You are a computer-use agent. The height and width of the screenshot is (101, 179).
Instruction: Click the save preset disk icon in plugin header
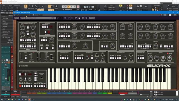pos(33,15)
